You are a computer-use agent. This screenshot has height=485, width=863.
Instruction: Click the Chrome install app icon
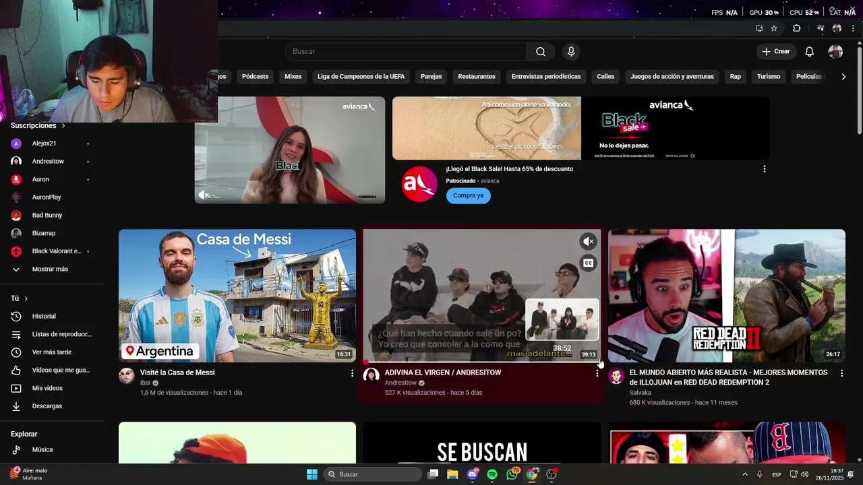point(759,28)
